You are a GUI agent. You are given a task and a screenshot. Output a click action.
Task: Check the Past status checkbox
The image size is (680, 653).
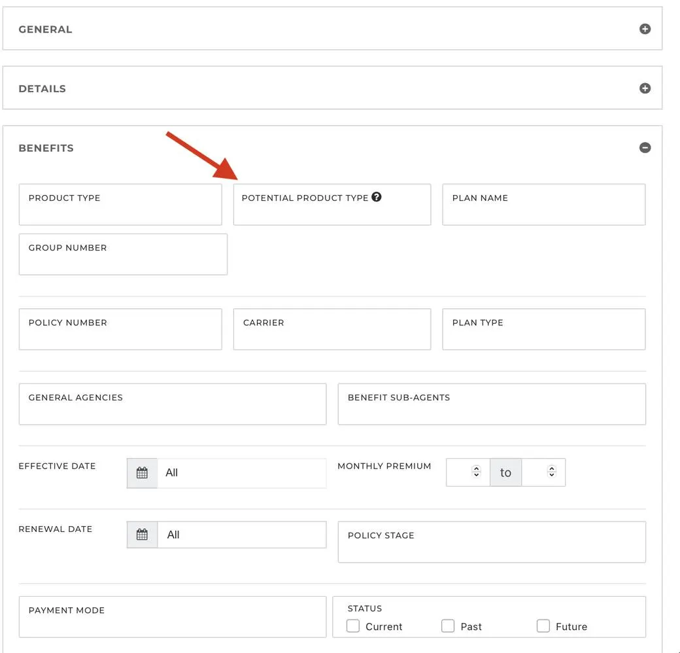point(447,626)
